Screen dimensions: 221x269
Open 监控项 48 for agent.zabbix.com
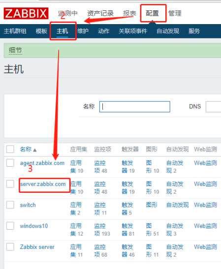[x=100, y=167]
